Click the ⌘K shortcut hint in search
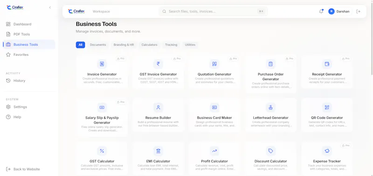The height and width of the screenshot is (176, 373). [261, 11]
